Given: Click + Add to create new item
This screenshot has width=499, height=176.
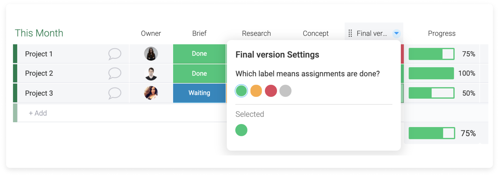Looking at the screenshot, I should click(x=38, y=113).
